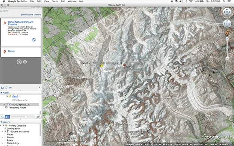Image resolution: width=234 pixels, height=146 pixels.
Task: Open the Tools menu
Action: (x=55, y=2)
